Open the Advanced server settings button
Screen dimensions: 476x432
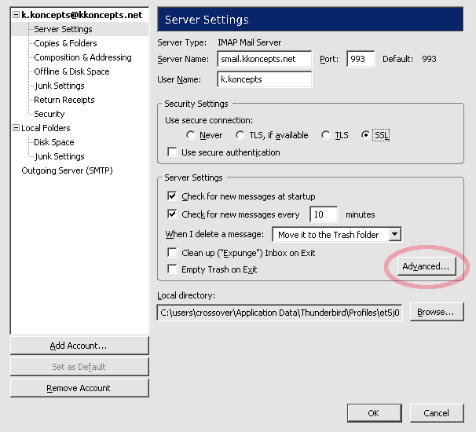click(427, 266)
